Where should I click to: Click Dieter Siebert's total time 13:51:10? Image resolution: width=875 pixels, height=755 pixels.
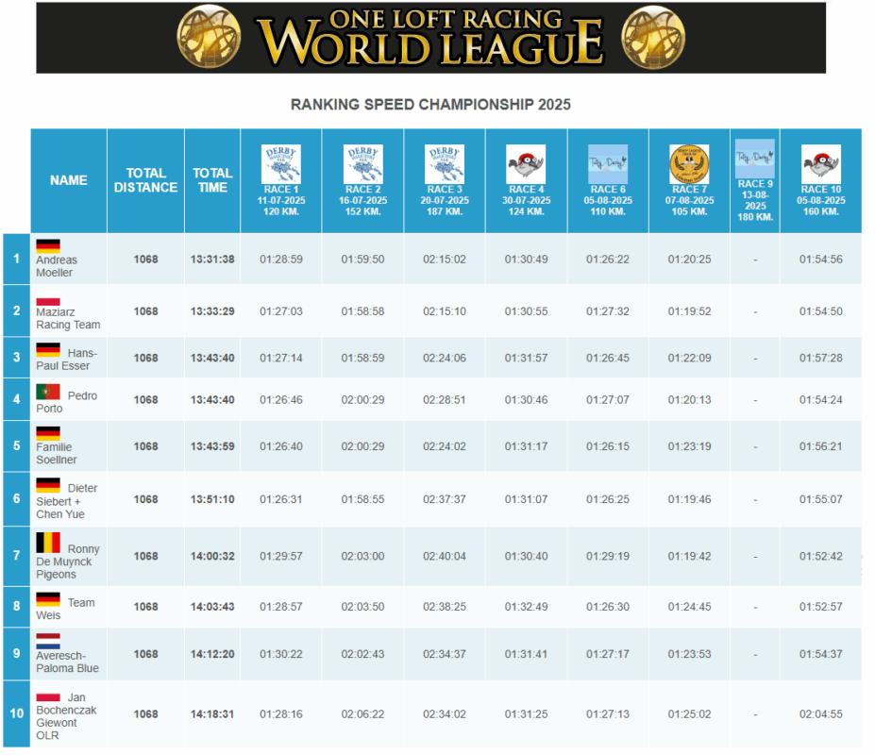(212, 499)
